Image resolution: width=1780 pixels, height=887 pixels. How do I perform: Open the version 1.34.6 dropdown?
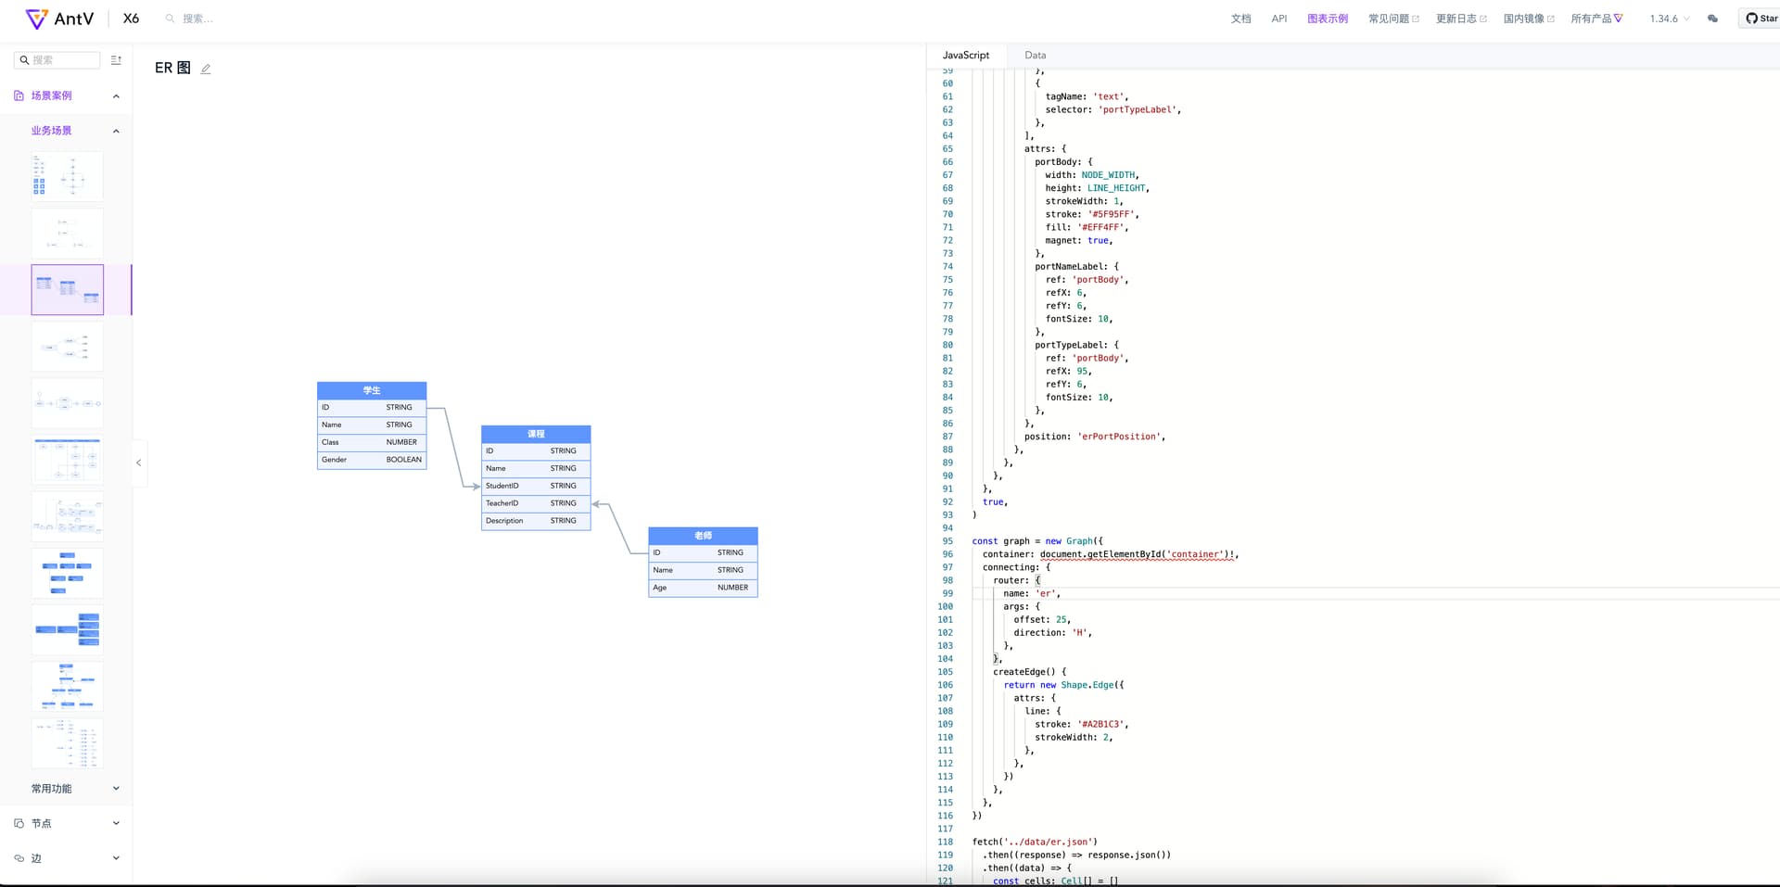1669,19
